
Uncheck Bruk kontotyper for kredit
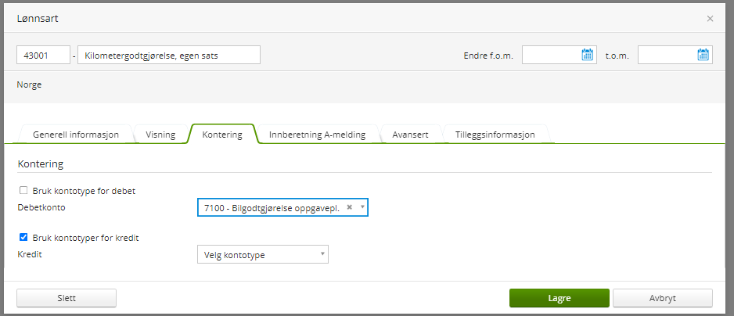click(x=23, y=237)
